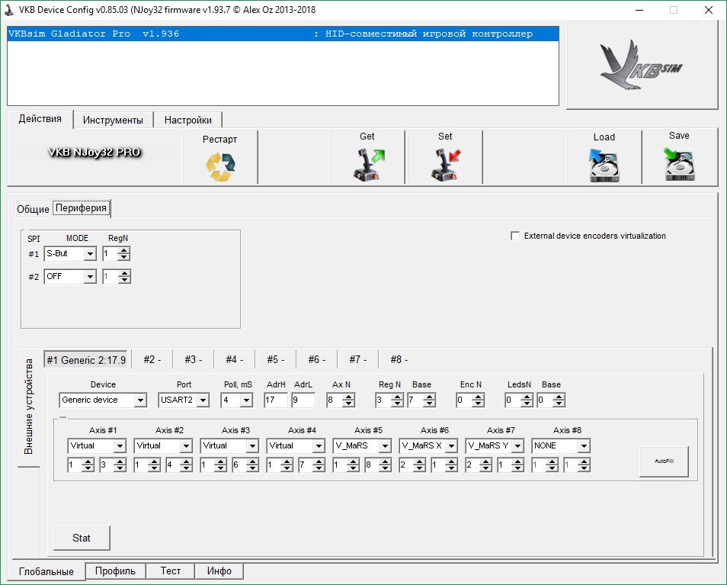Click the AutoFill button
Image resolution: width=727 pixels, height=585 pixels.
[662, 461]
